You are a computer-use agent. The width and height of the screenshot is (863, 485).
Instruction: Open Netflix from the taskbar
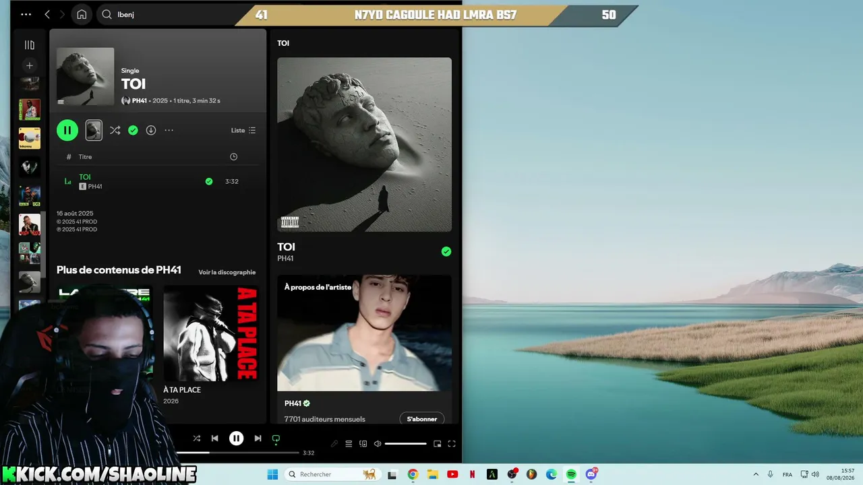[x=472, y=474]
